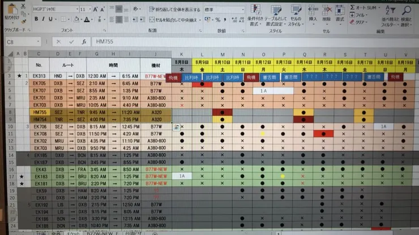Toggle bottom vertical alignment
Screen dimensions: 419x235
[126, 10]
